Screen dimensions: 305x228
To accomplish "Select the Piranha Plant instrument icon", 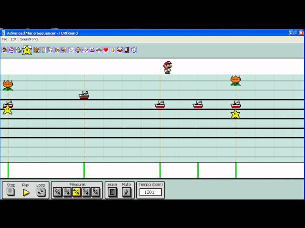I will [120, 50].
